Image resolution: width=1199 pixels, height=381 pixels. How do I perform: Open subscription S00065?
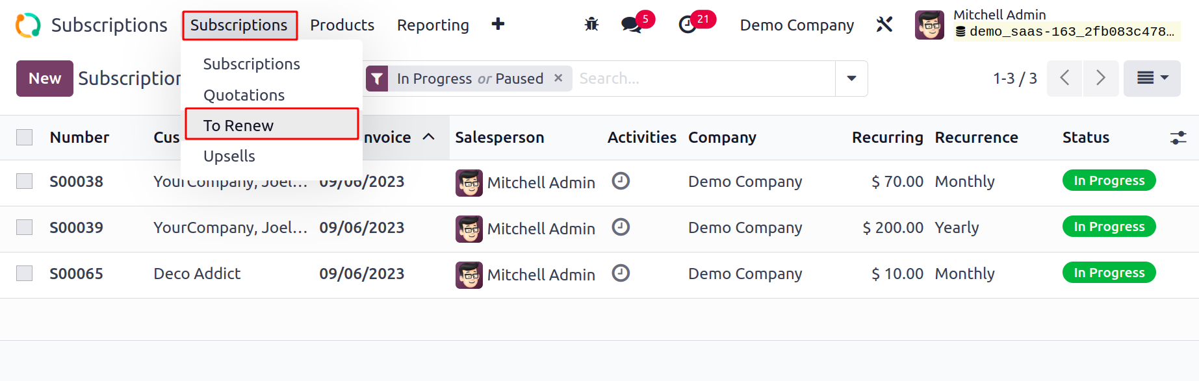coord(76,274)
